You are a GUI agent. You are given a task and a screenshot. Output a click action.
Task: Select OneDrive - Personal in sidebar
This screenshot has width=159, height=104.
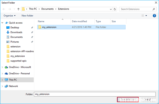pyautogui.click(x=19, y=74)
